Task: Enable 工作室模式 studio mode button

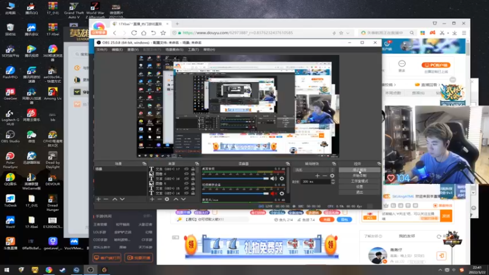Action: 359,181
